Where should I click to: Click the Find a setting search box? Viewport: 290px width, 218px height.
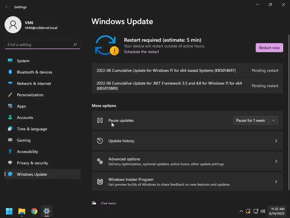[x=39, y=45]
